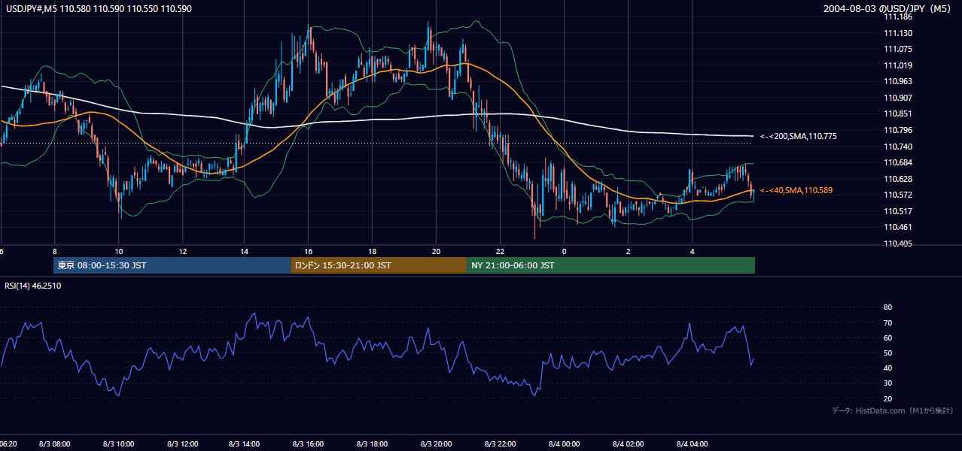Click the RSI(14) 46.2510 indicator label
Screen dimensions: 962x451
click(x=32, y=286)
